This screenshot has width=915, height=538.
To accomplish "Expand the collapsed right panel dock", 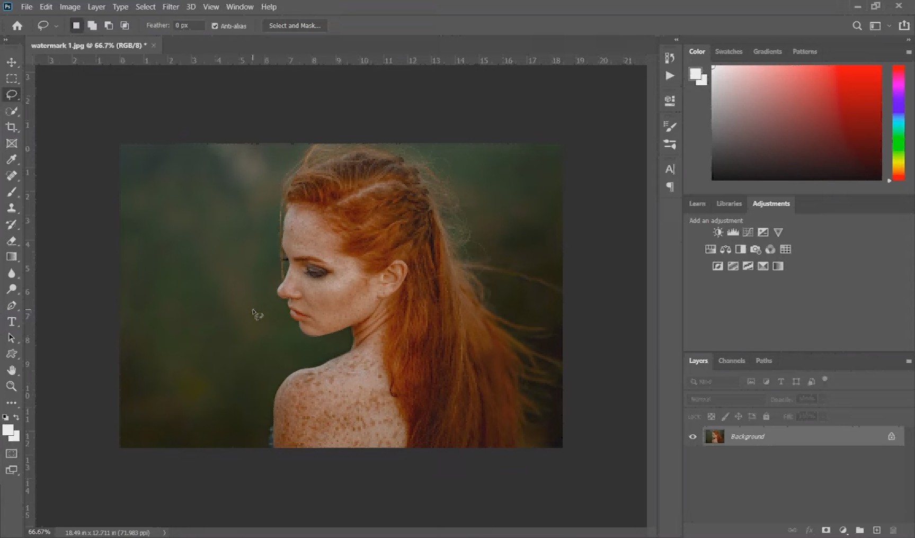I will 676,40.
